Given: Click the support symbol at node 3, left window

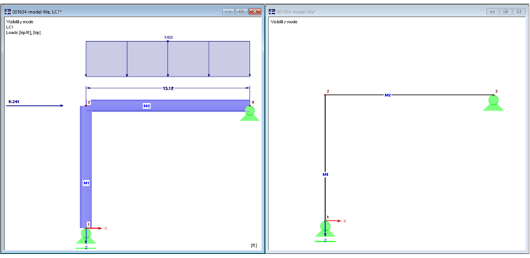Looking at the screenshot, I should (250, 113).
